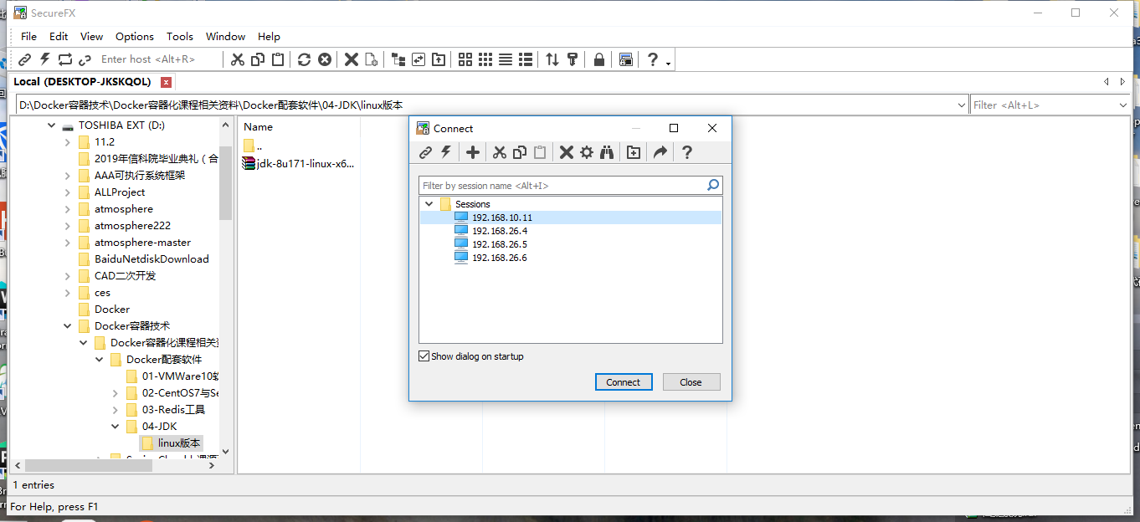Click the go up one folder icon
Viewport: 1140px width, 522px height.
point(439,59)
